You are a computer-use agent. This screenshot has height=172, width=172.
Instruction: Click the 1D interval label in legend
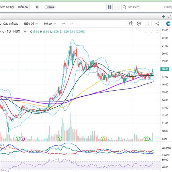[9, 32]
